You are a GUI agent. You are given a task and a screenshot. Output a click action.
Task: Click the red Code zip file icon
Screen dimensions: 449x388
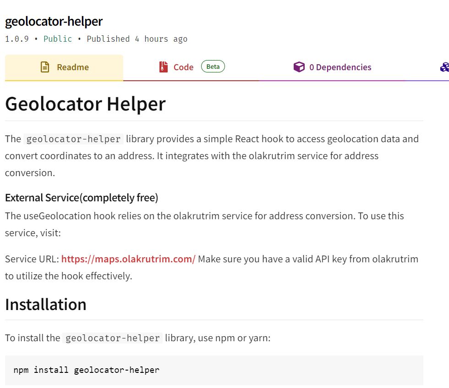[x=163, y=67]
